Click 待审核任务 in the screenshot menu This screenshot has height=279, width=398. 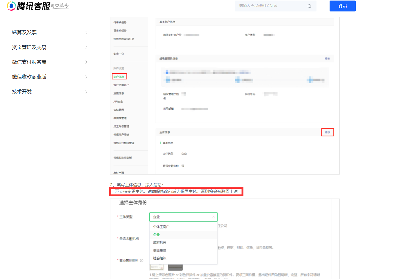[120, 22]
